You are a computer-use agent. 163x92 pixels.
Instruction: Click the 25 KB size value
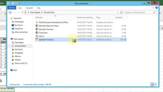pyautogui.click(x=124, y=36)
